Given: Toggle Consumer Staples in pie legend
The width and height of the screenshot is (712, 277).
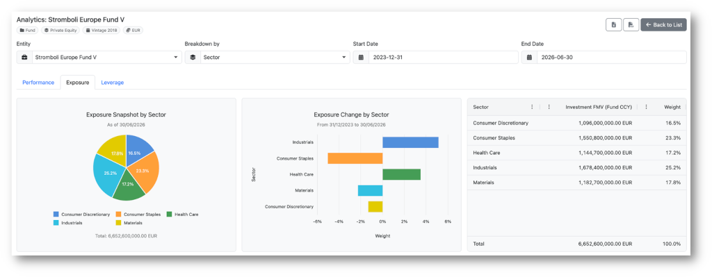Looking at the screenshot, I should (x=138, y=214).
